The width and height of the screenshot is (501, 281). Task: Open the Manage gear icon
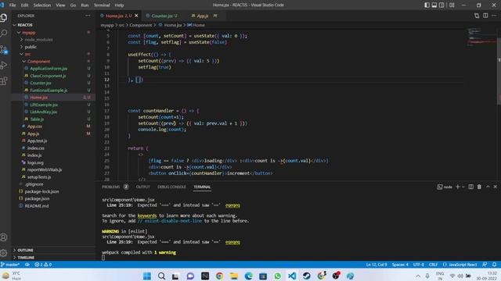click(x=4, y=253)
